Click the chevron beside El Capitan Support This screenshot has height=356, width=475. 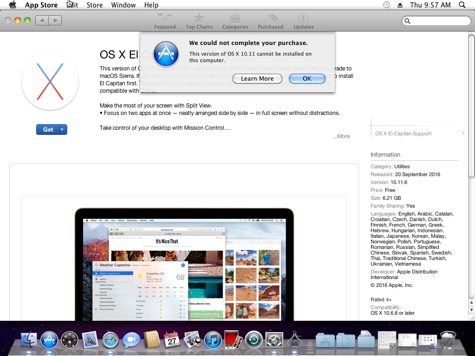point(463,133)
